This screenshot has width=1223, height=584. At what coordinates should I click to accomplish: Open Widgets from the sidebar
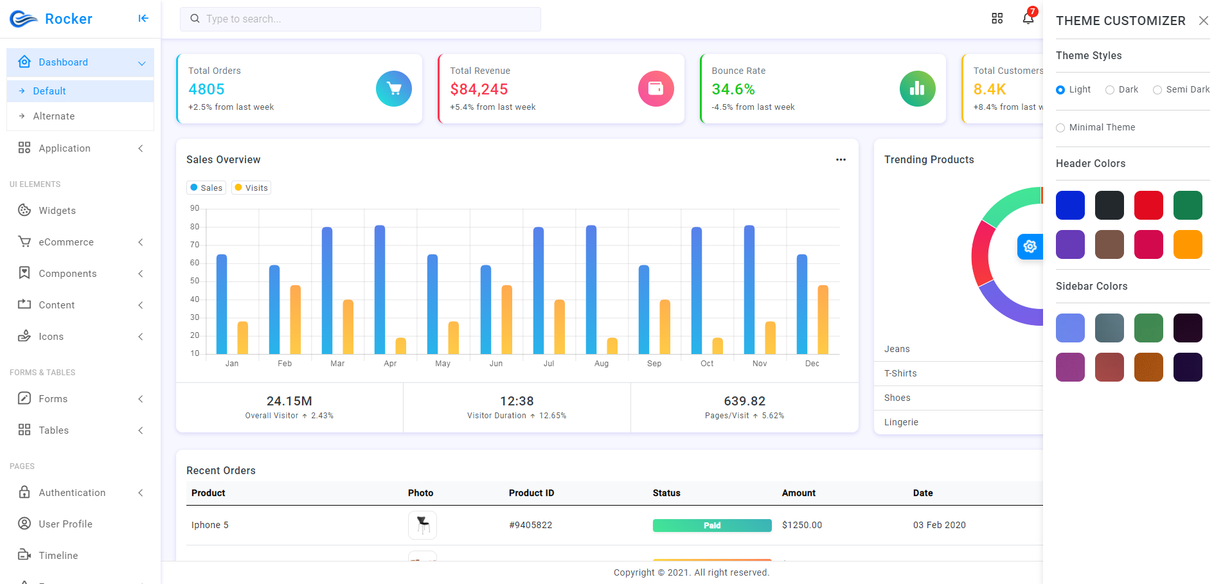pyautogui.click(x=57, y=211)
